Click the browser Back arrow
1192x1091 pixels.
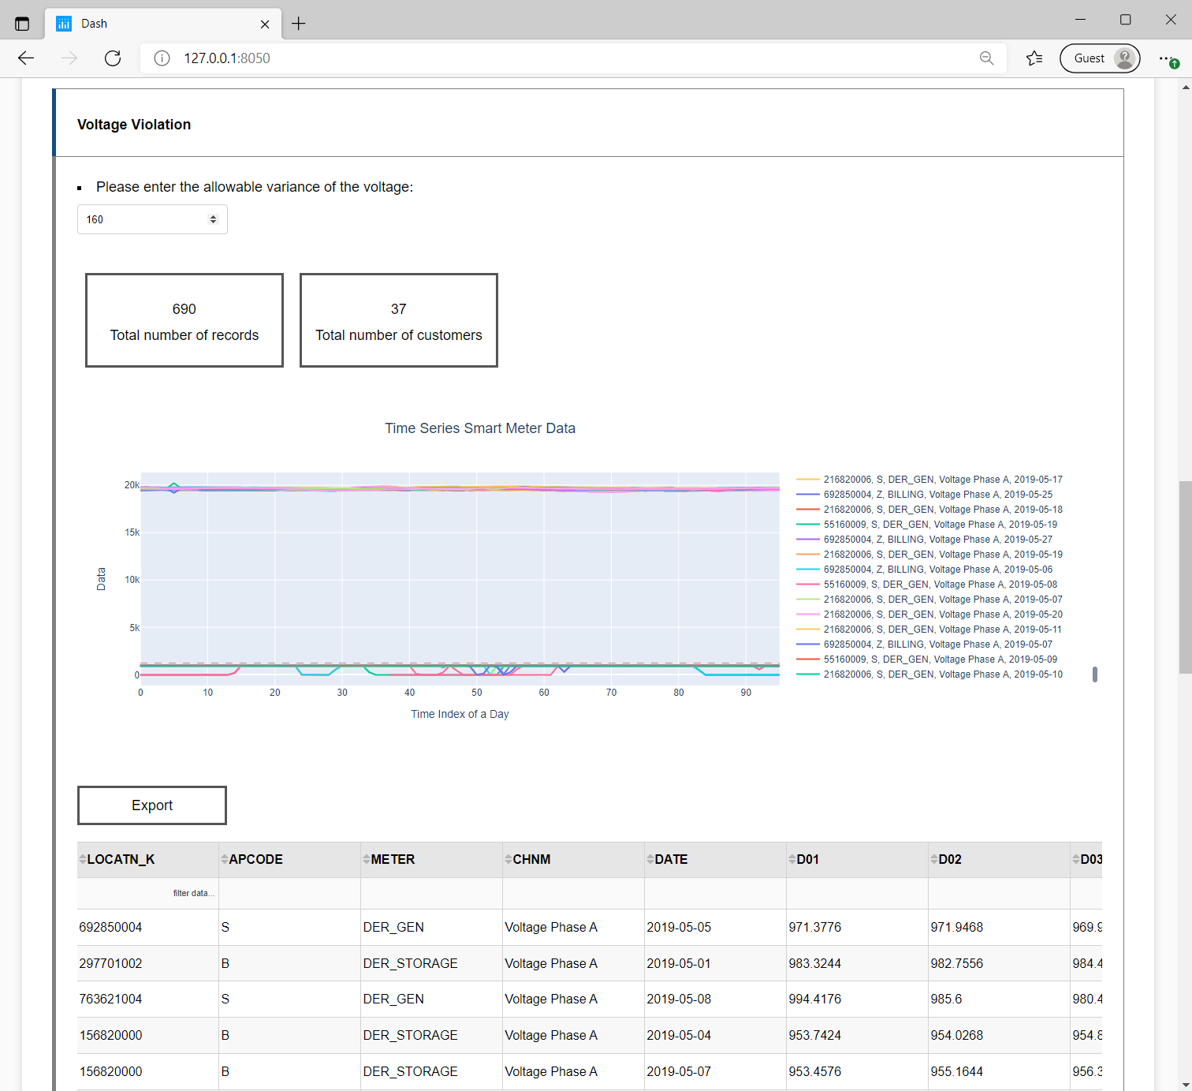pyautogui.click(x=26, y=58)
